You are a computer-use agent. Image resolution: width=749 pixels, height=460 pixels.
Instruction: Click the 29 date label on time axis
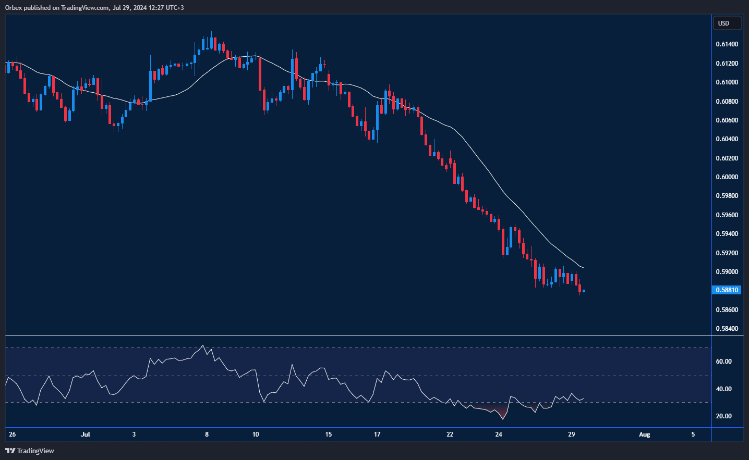pos(572,434)
